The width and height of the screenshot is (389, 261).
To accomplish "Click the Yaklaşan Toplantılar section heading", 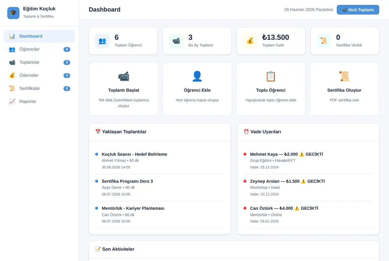I will tap(121, 132).
